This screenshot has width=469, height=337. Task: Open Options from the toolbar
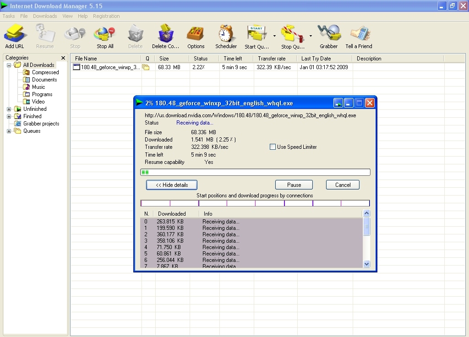pyautogui.click(x=196, y=33)
